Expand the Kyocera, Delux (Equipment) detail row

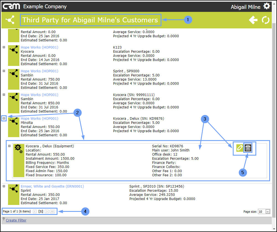click(9, 146)
